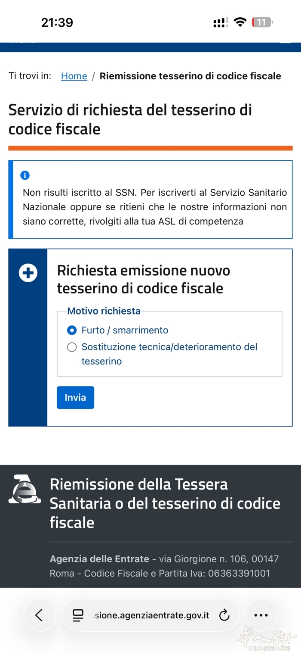Open the browser three-dots more menu

[261, 615]
